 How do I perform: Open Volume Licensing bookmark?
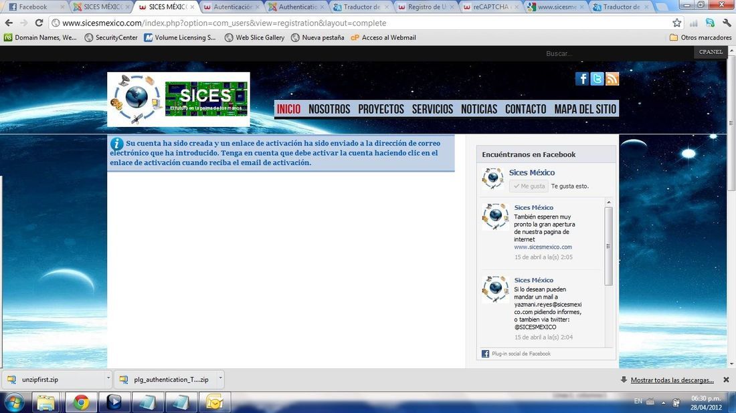[x=180, y=37]
